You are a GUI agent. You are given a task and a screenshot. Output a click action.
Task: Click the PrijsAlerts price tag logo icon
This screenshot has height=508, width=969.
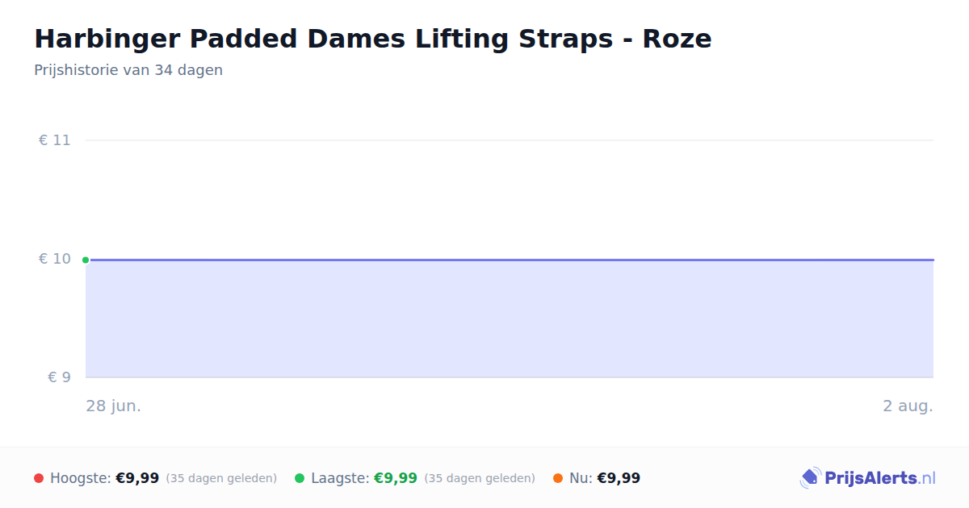pos(810,478)
